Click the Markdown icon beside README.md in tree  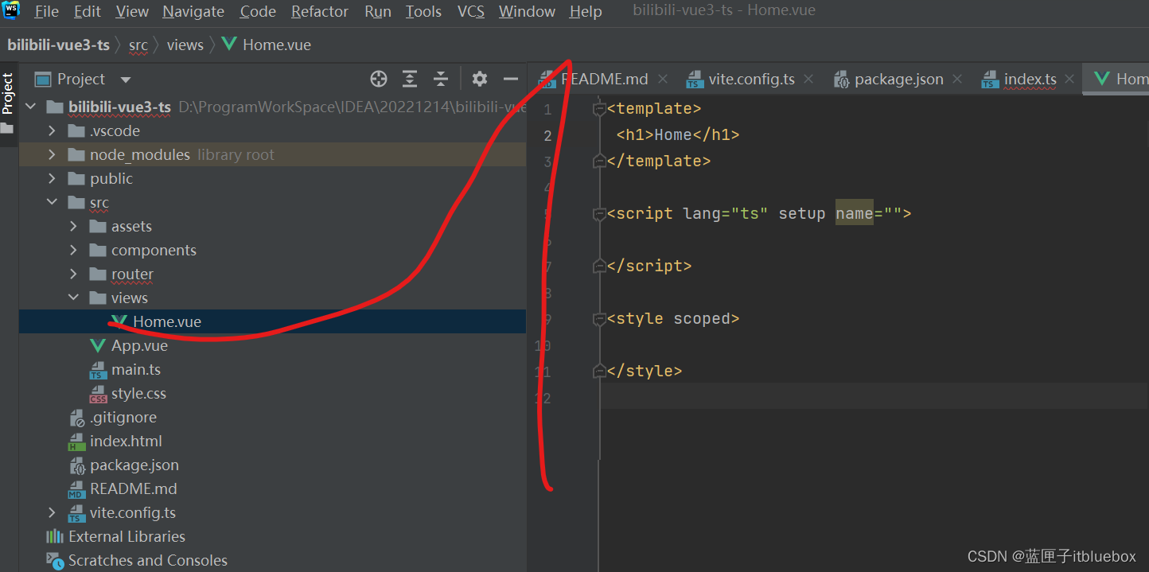76,489
